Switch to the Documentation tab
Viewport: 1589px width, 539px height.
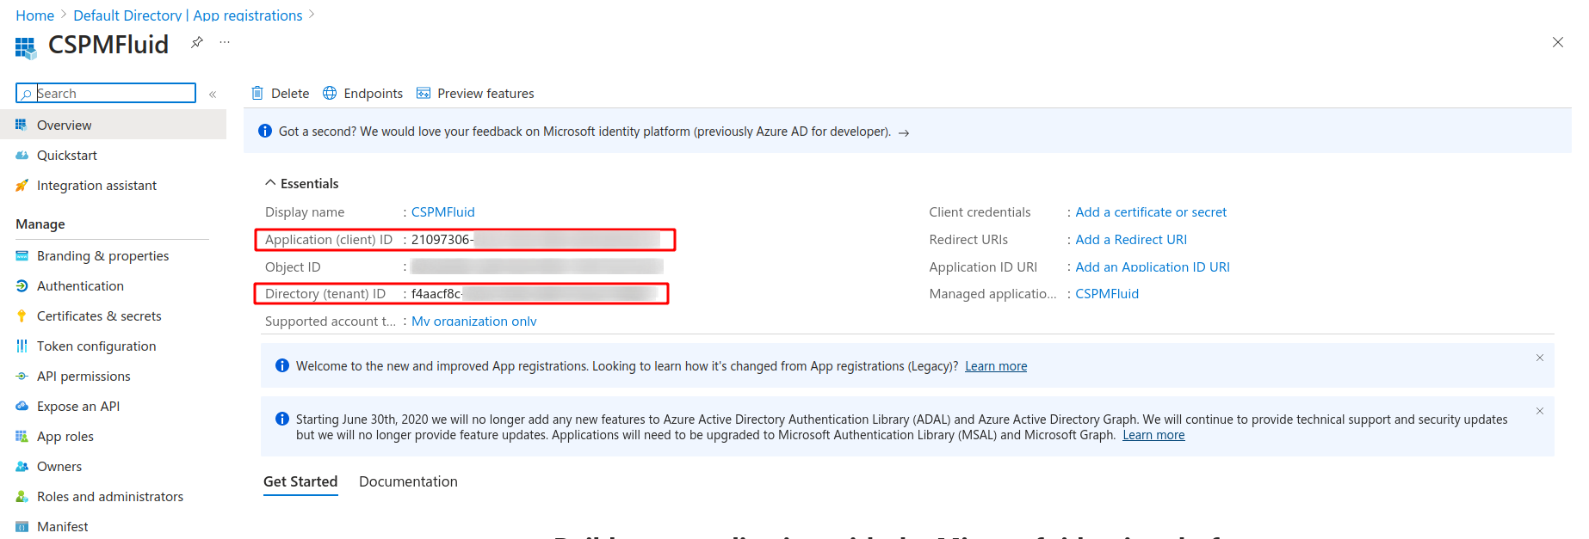tap(408, 481)
